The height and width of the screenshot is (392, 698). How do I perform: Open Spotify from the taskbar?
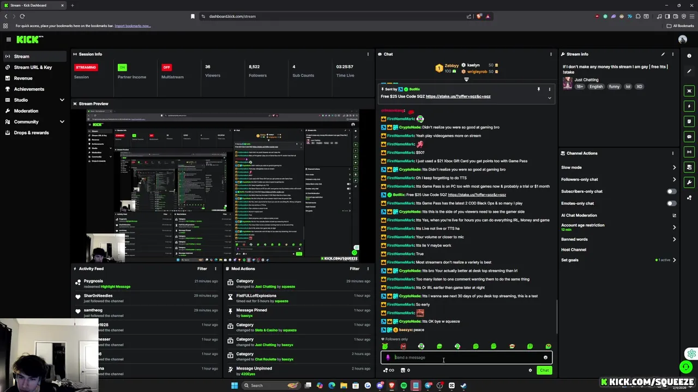coord(404,385)
